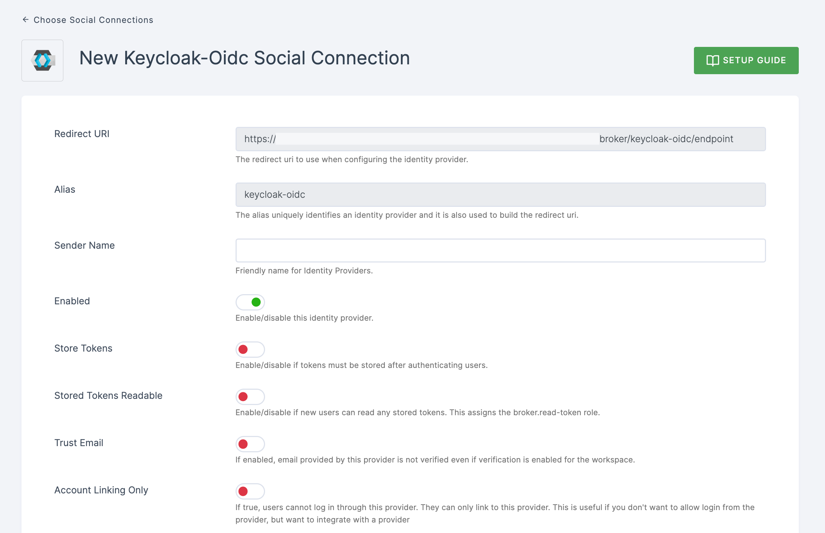Click the Account Linking Only label

[101, 490]
